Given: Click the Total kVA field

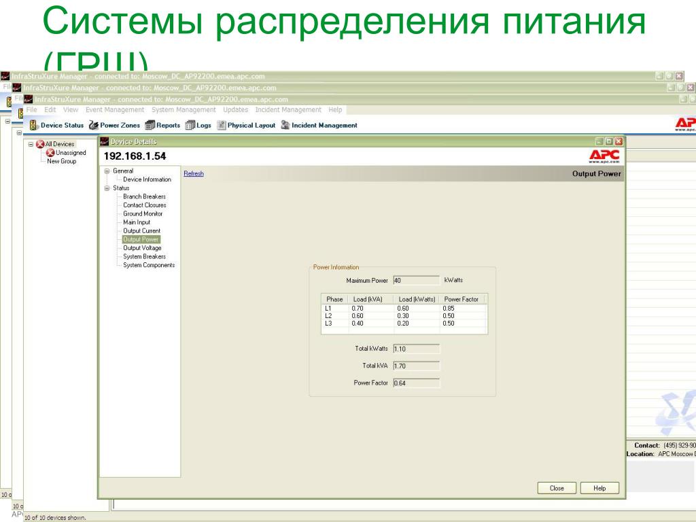Looking at the screenshot, I should click(x=417, y=366).
